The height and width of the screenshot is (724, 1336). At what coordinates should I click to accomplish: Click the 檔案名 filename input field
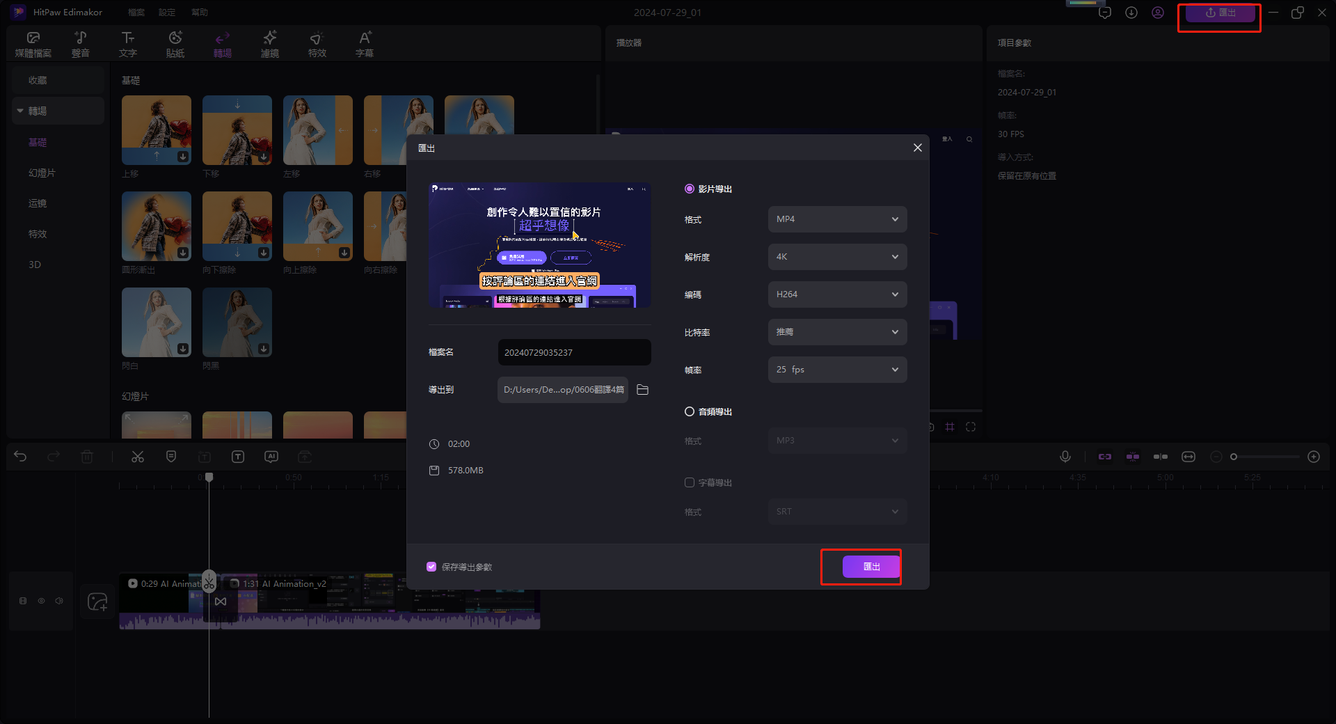click(575, 352)
